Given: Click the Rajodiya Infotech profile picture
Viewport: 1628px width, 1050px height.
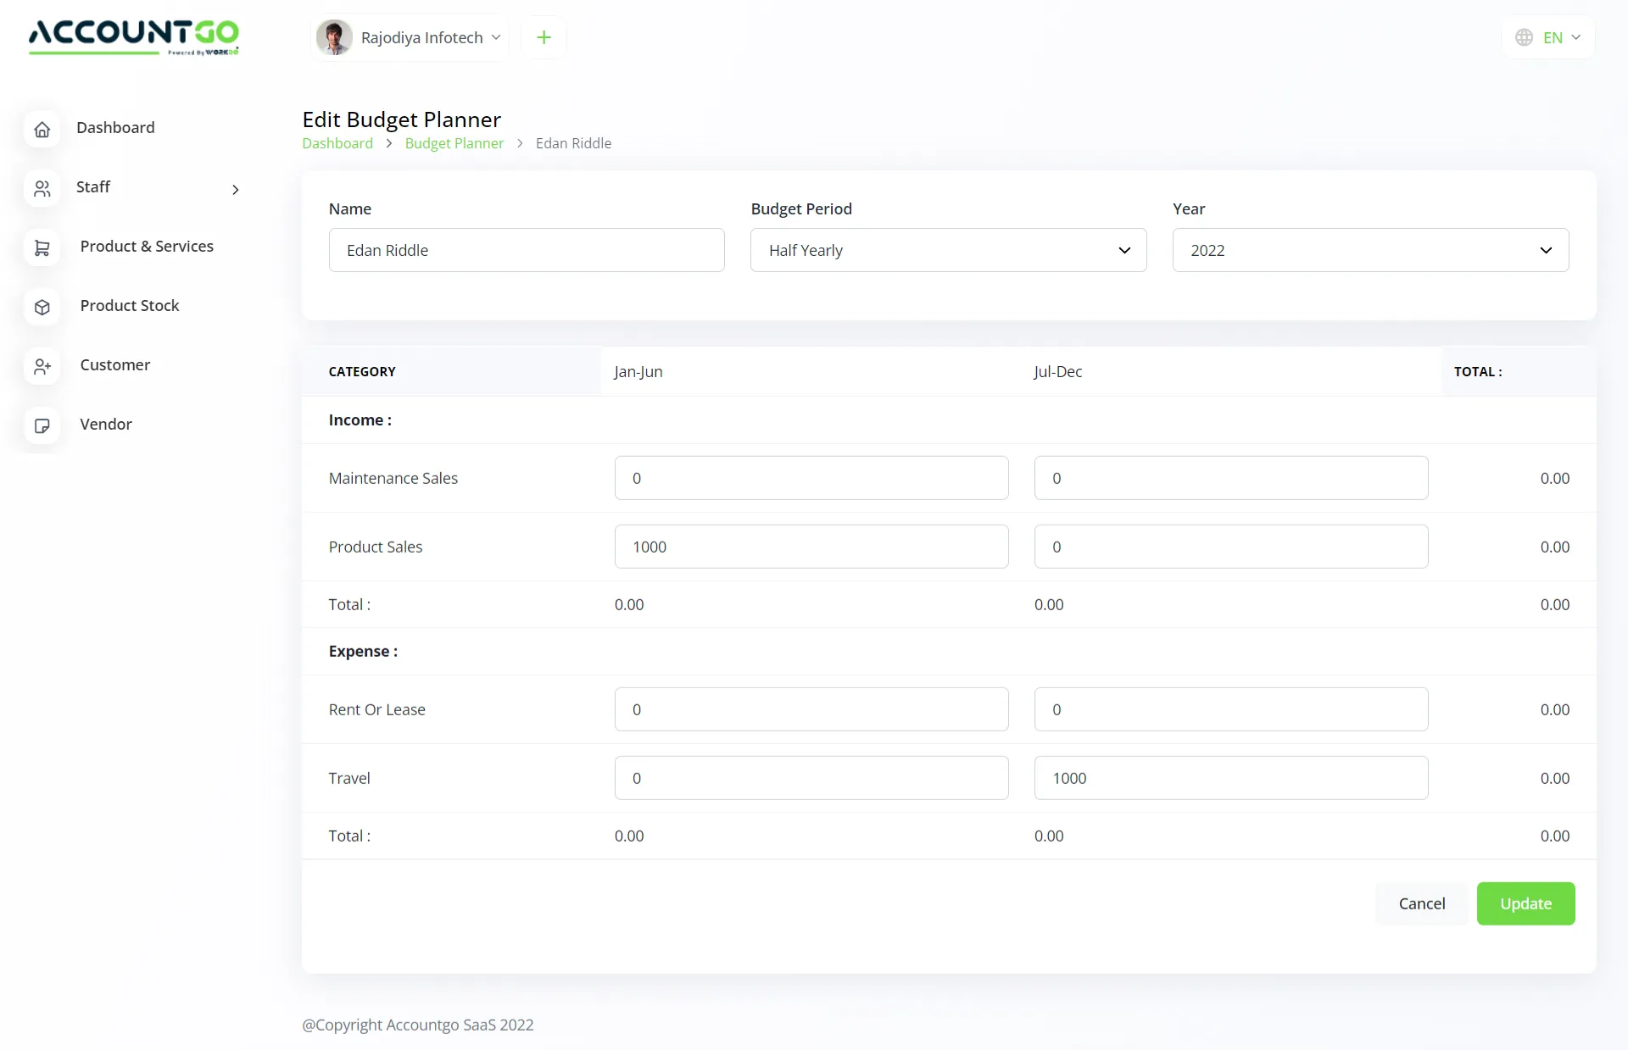Looking at the screenshot, I should [x=334, y=37].
